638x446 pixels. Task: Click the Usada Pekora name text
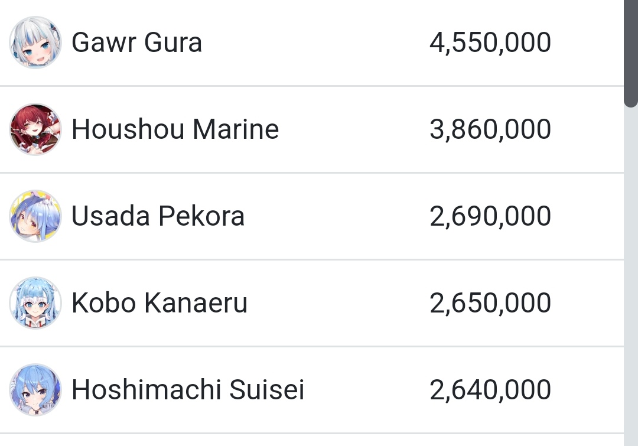point(158,216)
